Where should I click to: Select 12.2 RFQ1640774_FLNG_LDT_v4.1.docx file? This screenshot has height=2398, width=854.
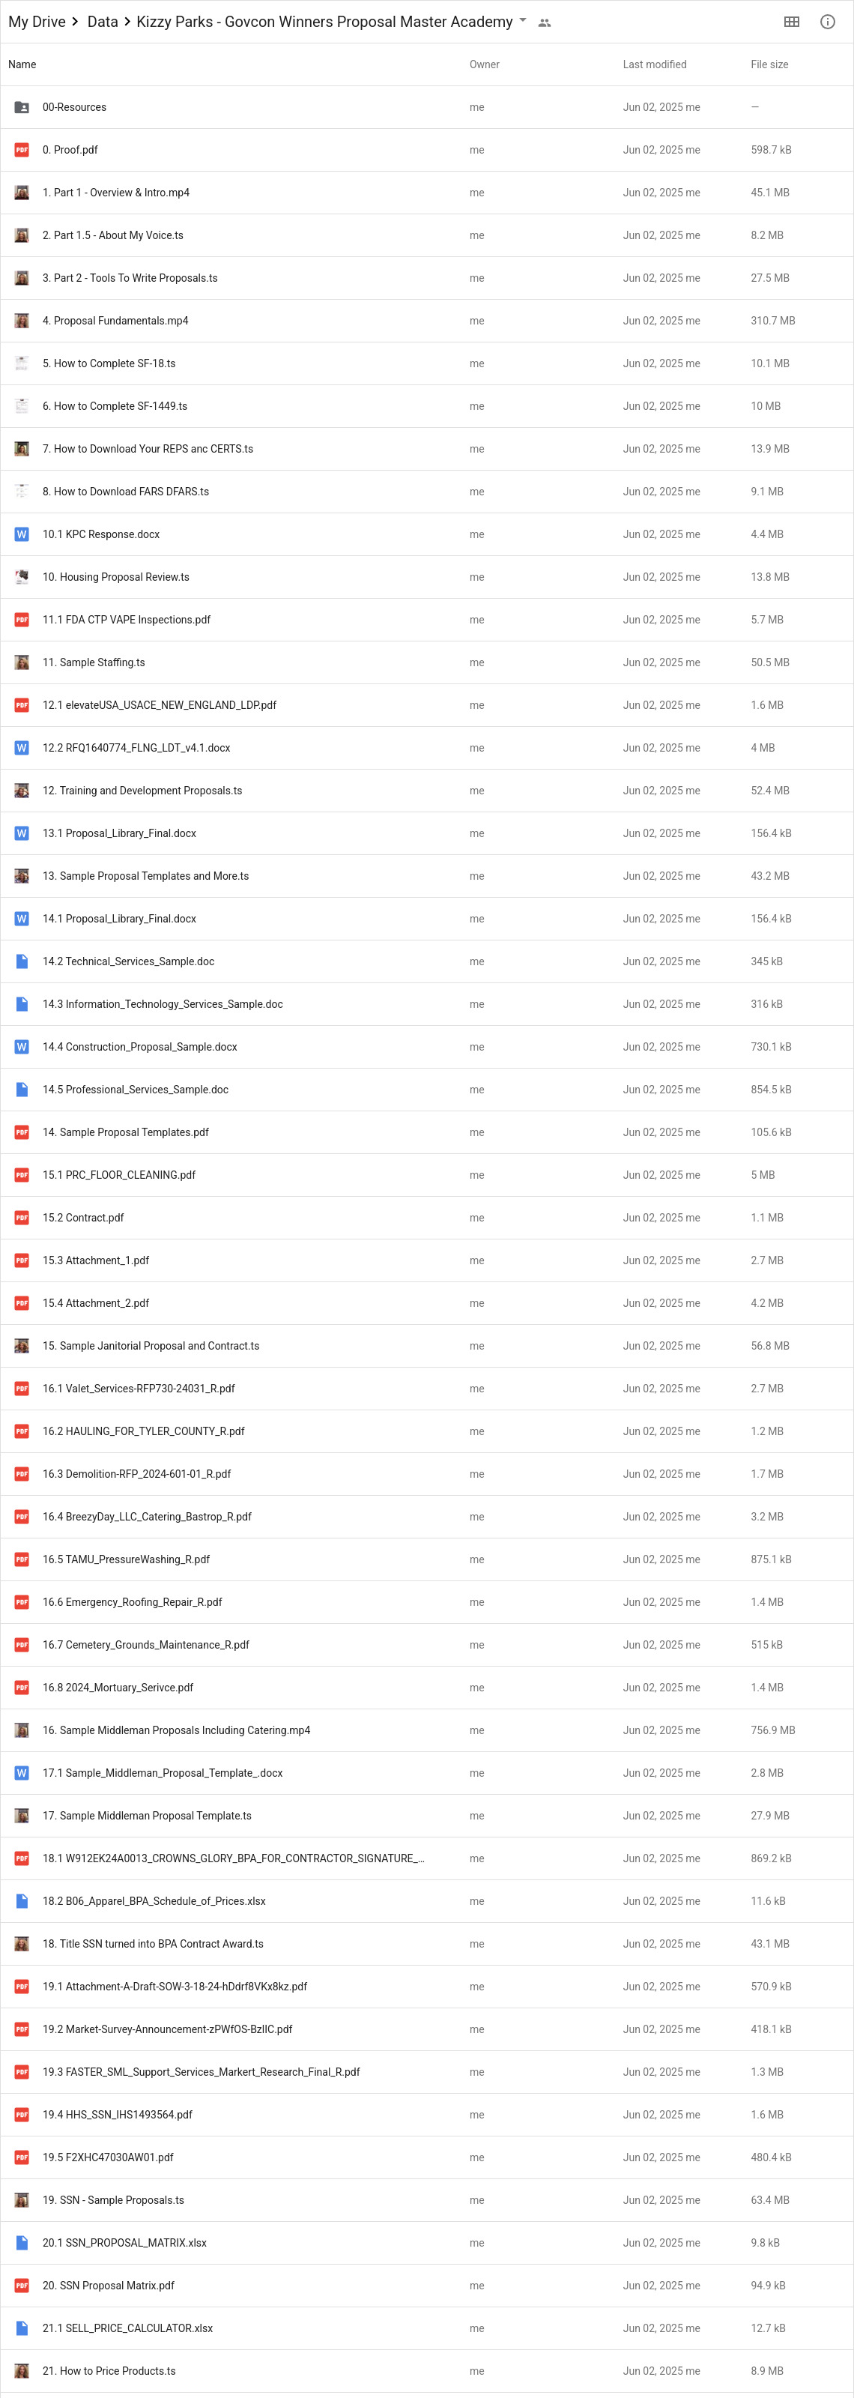[x=427, y=748]
